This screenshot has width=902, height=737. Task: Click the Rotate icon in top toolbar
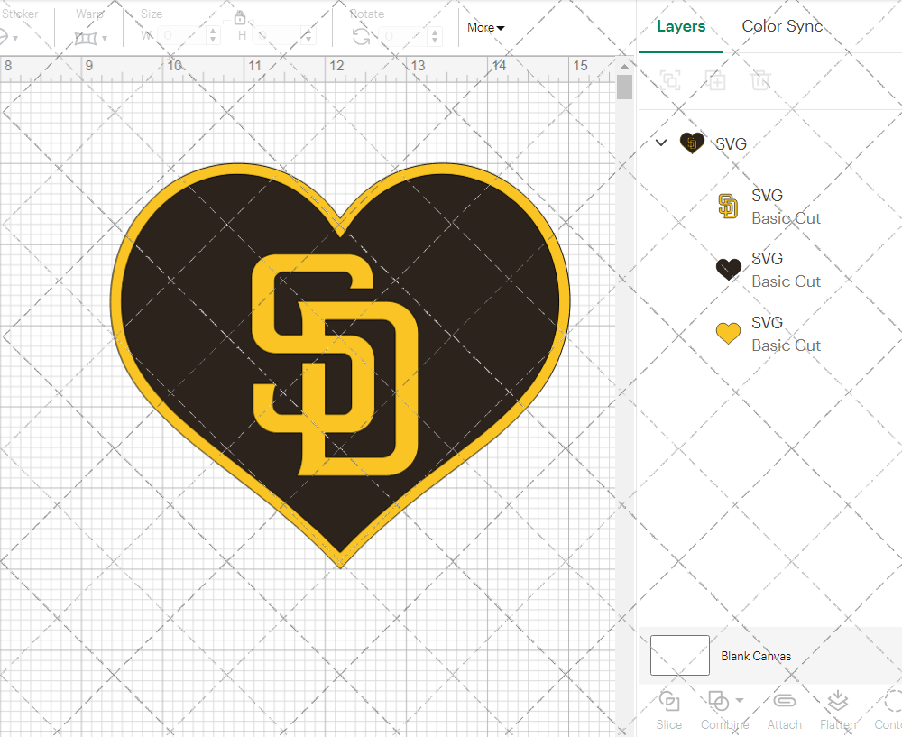click(362, 36)
